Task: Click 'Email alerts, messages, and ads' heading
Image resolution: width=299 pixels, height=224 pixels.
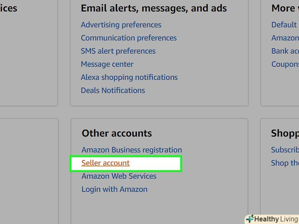Action: tap(154, 8)
